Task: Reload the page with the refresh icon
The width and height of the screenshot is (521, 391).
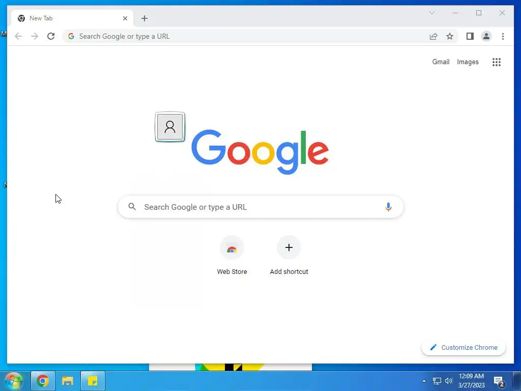Action: [x=51, y=36]
